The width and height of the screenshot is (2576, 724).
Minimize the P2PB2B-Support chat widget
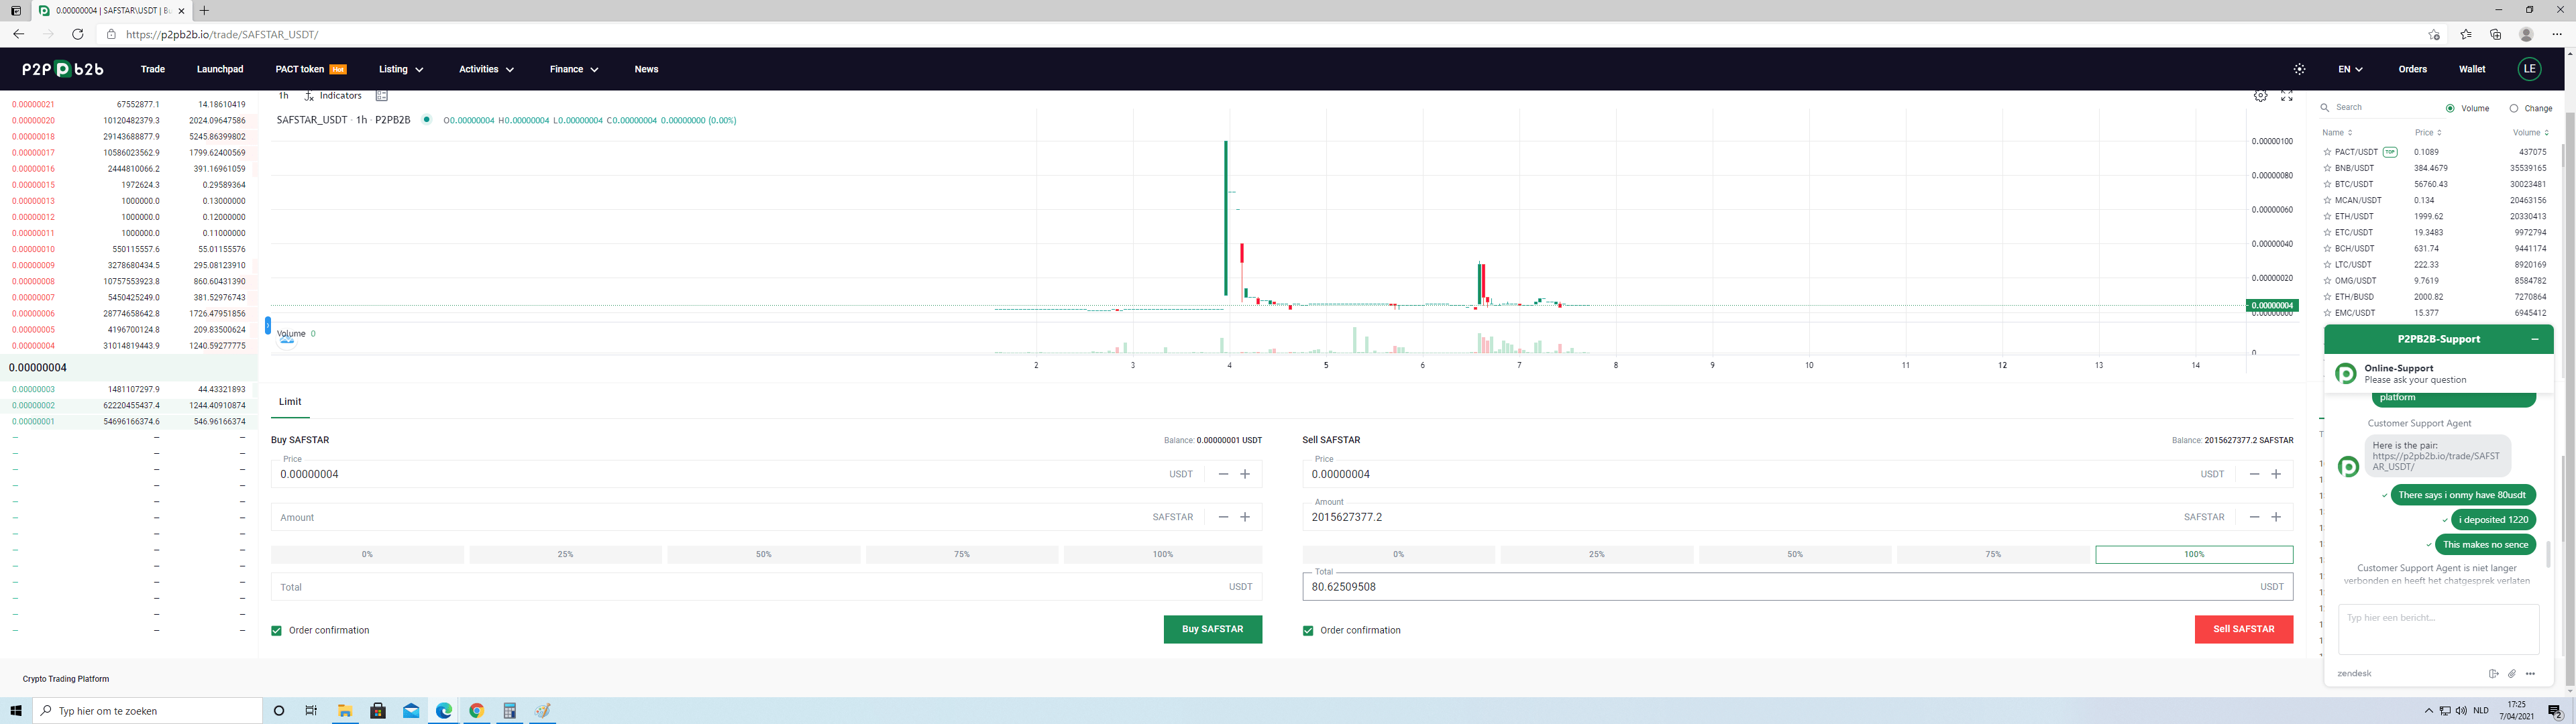[x=2535, y=339]
